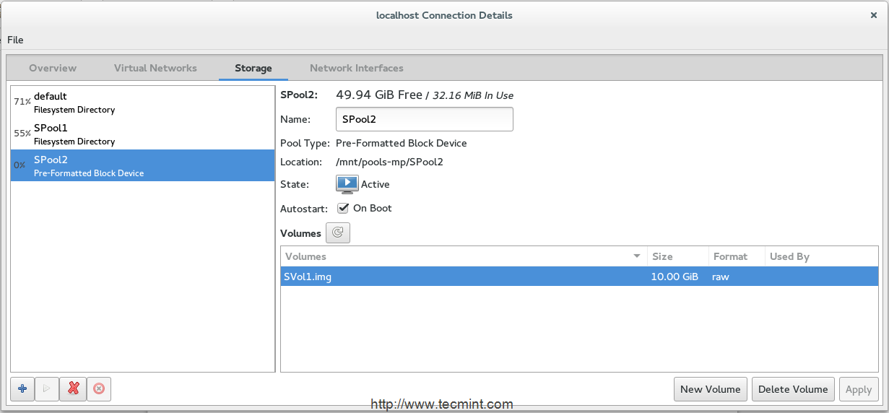The image size is (889, 413).
Task: Click the start pool play icon
Action: (x=47, y=389)
